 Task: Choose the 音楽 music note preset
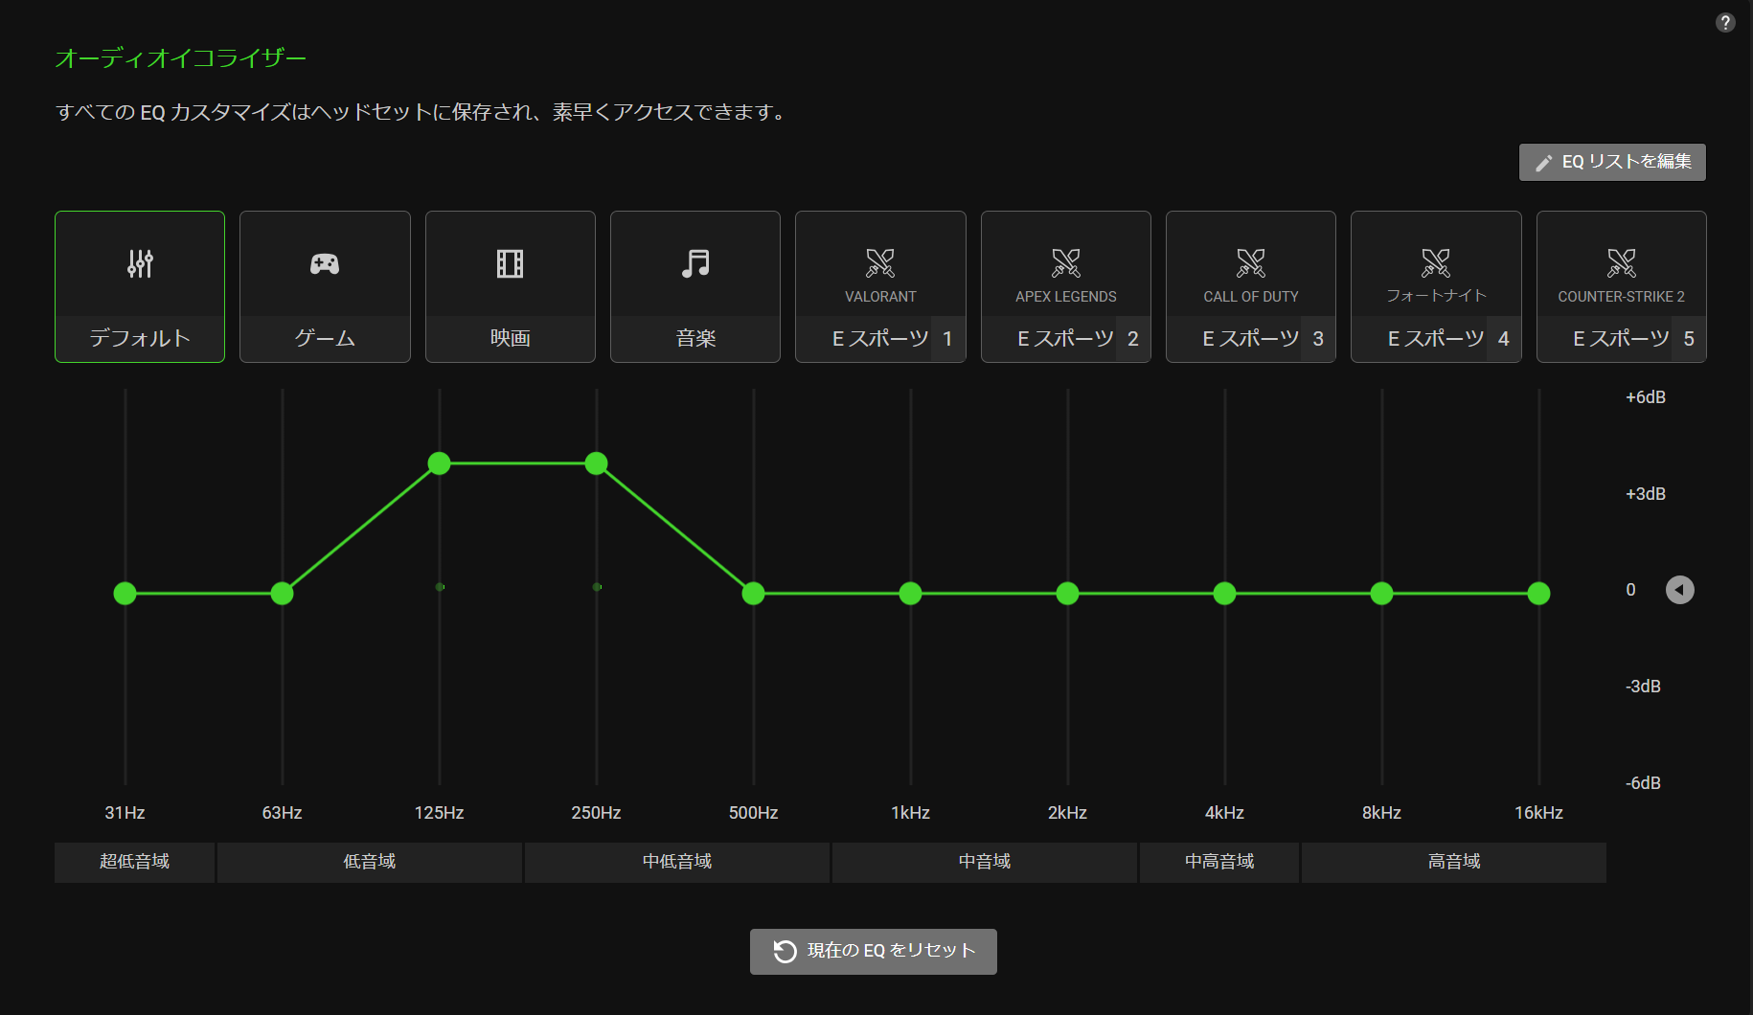click(695, 264)
